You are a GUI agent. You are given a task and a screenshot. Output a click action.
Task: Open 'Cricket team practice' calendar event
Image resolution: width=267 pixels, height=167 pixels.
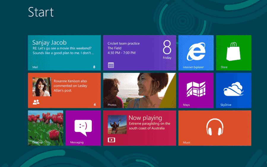point(124,43)
